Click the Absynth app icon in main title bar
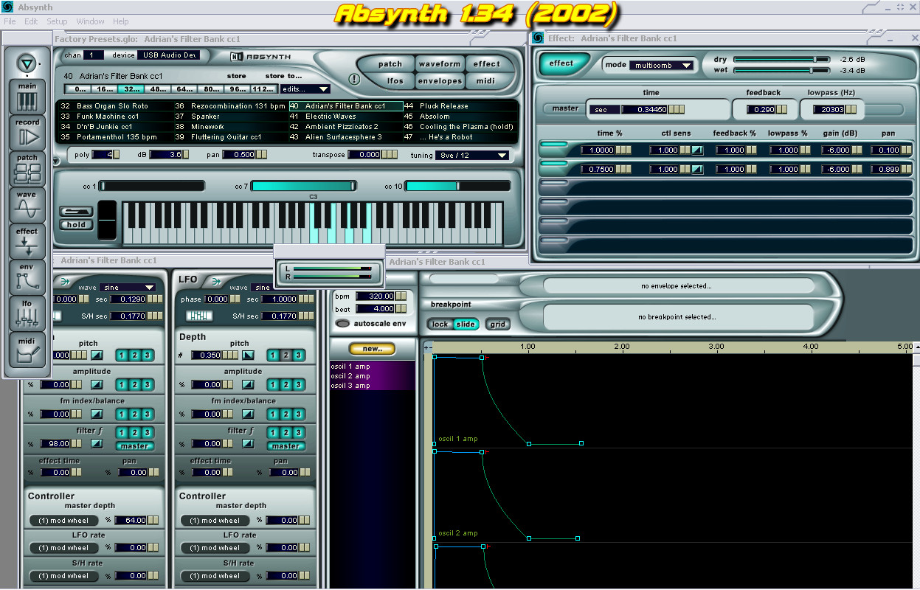Viewport: 920px width, 590px height. pyautogui.click(x=8, y=7)
